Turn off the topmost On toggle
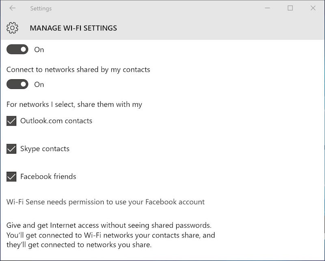325x261 pixels. (17, 49)
